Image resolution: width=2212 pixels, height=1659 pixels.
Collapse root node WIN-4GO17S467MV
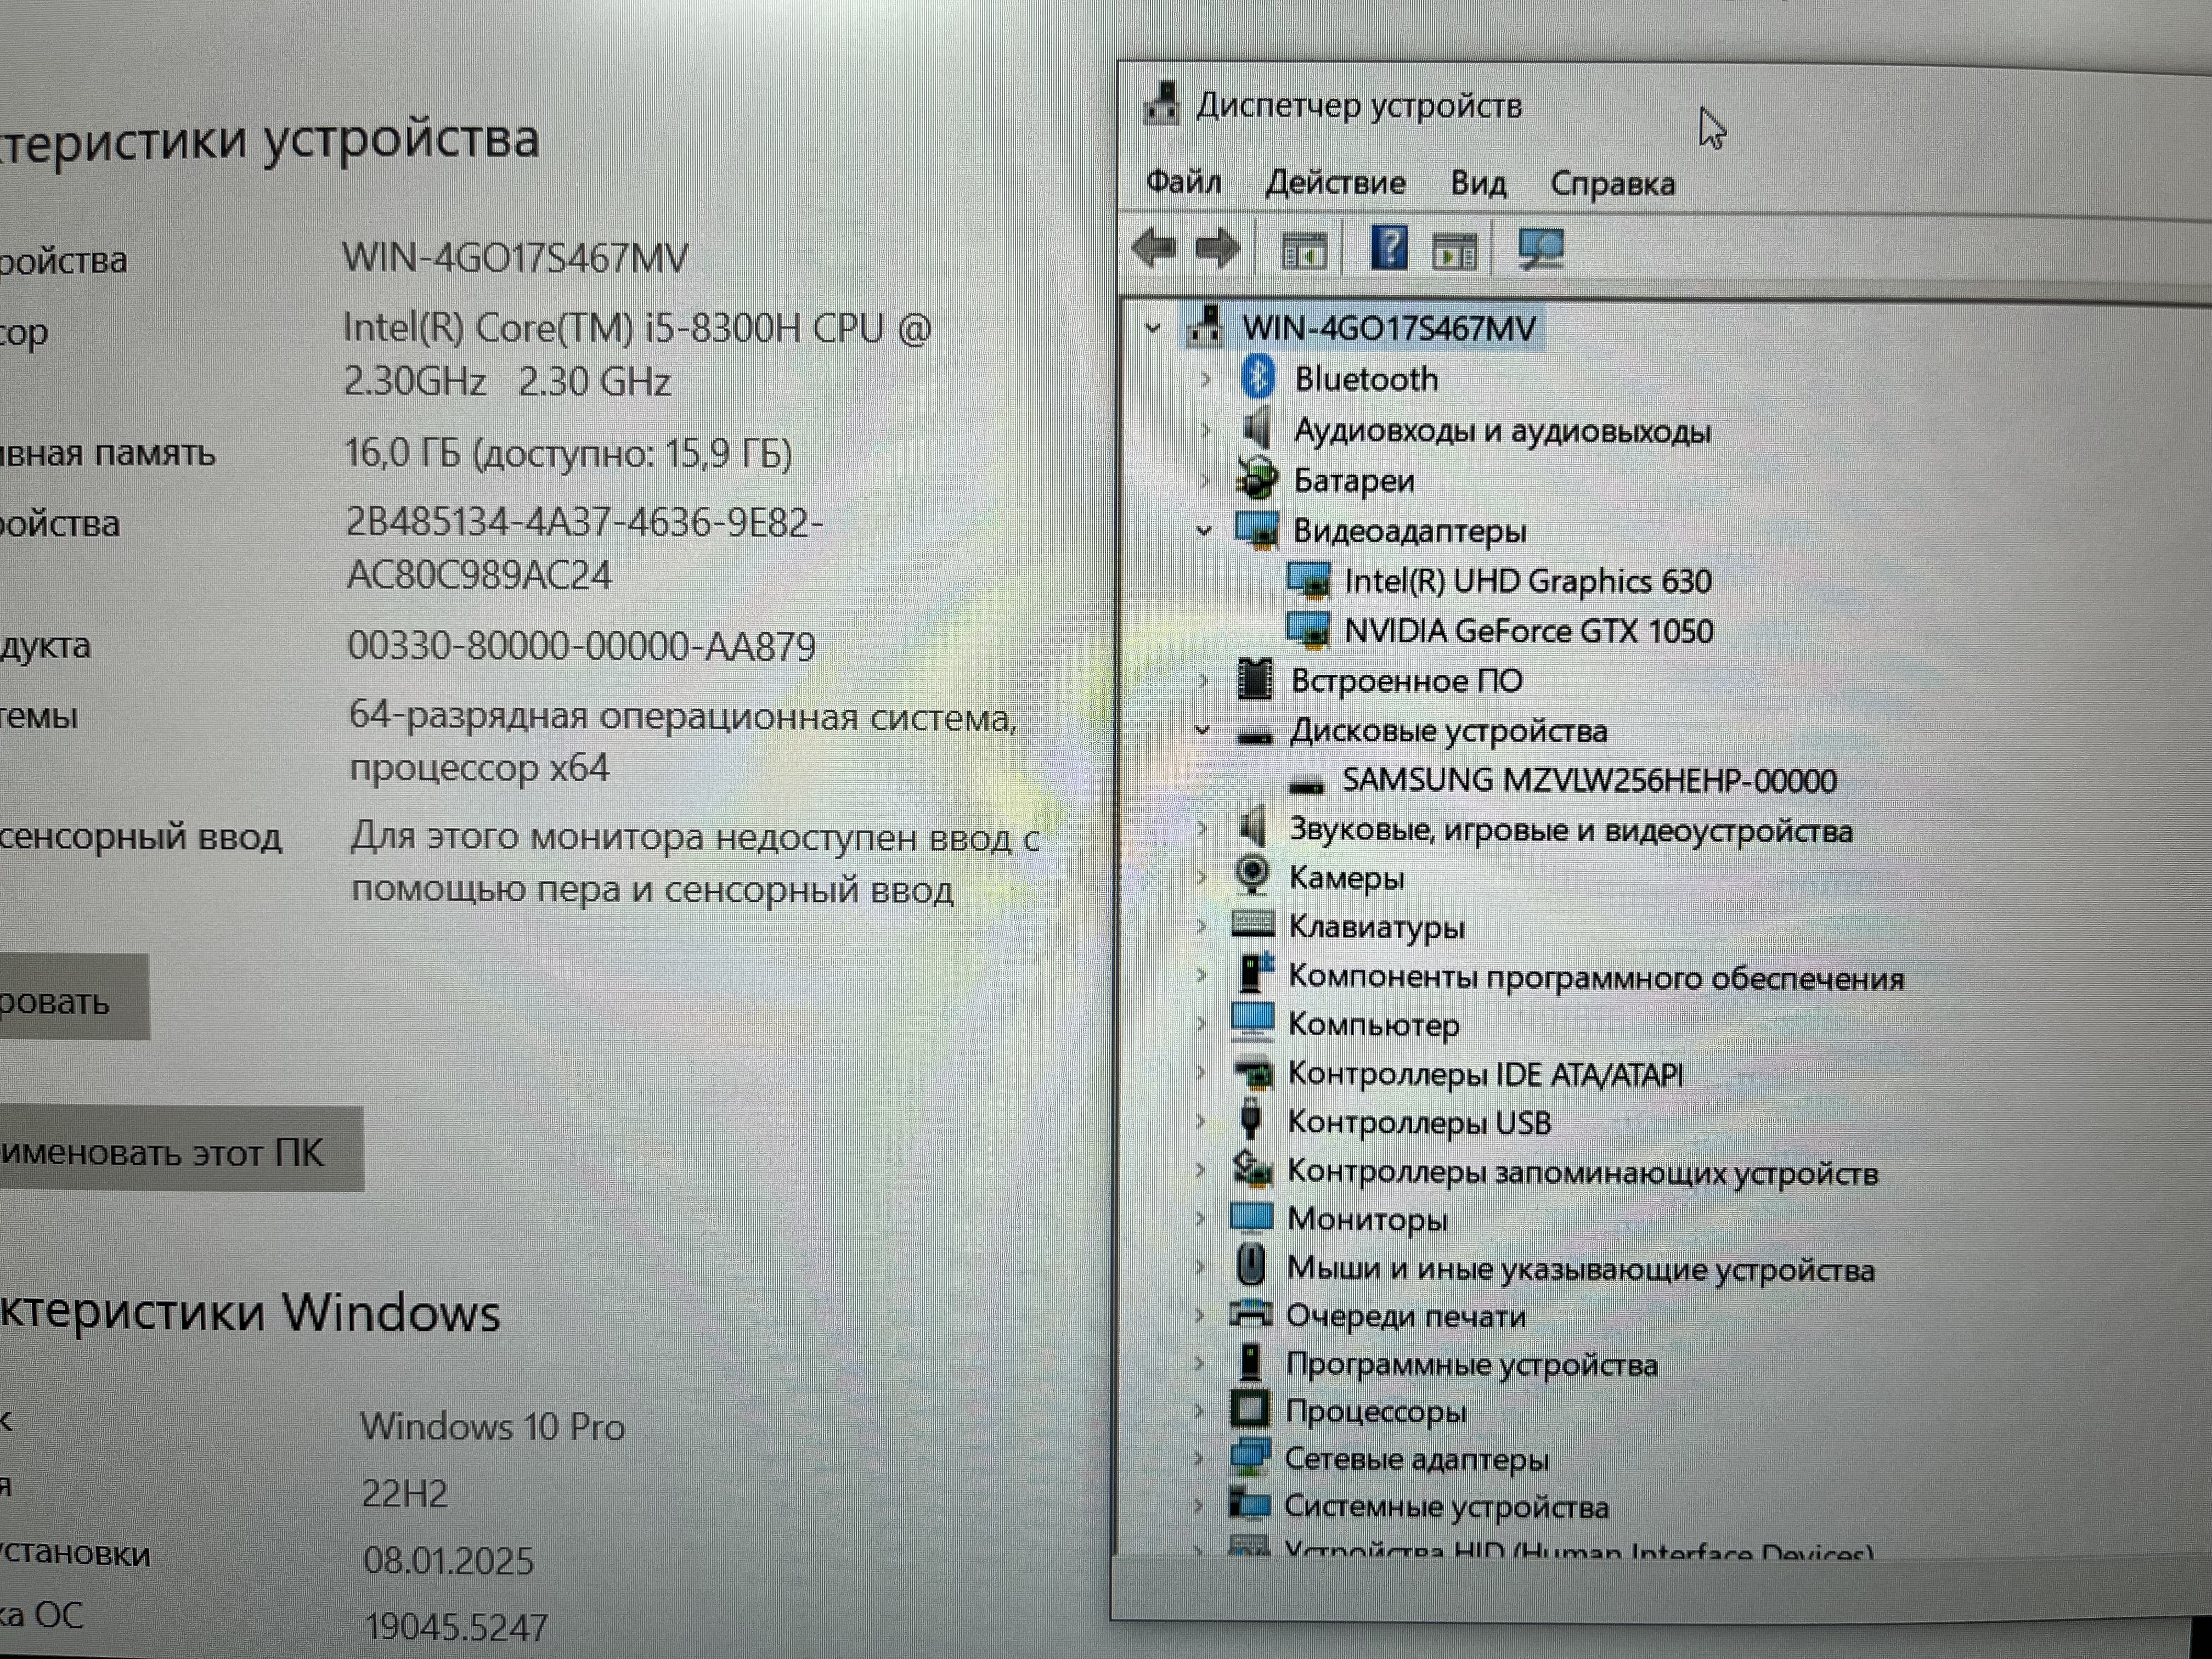[x=1153, y=328]
